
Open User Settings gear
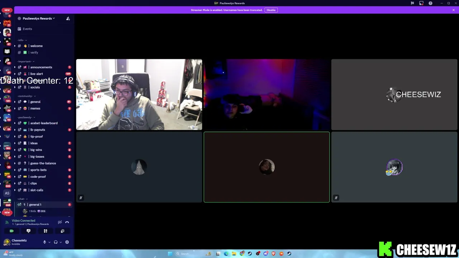pos(67,242)
